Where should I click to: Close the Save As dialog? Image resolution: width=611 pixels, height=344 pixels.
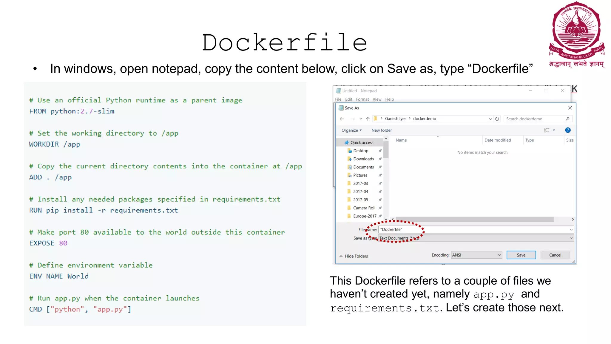pos(570,108)
